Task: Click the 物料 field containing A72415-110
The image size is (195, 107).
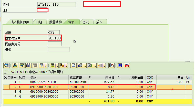Action: pos(57,4)
